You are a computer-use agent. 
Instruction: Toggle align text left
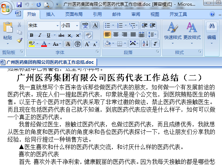point(107,35)
